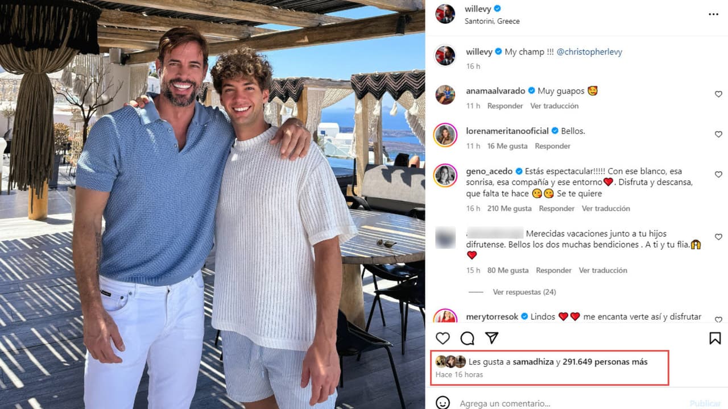The image size is (728, 409).
Task: Open the comments via the speech bubble icon
Action: [x=466, y=338]
